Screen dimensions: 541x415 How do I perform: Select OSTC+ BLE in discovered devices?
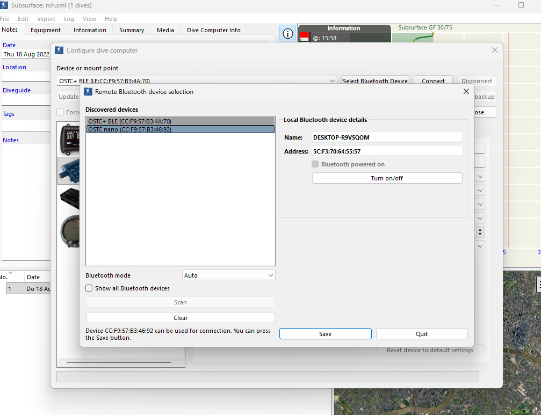click(x=181, y=121)
